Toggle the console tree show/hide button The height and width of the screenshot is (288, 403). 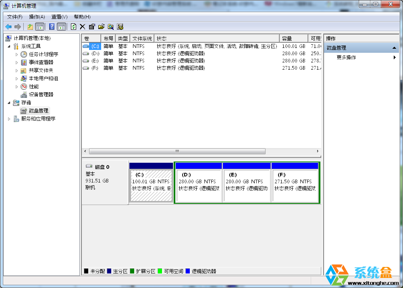tap(39, 27)
